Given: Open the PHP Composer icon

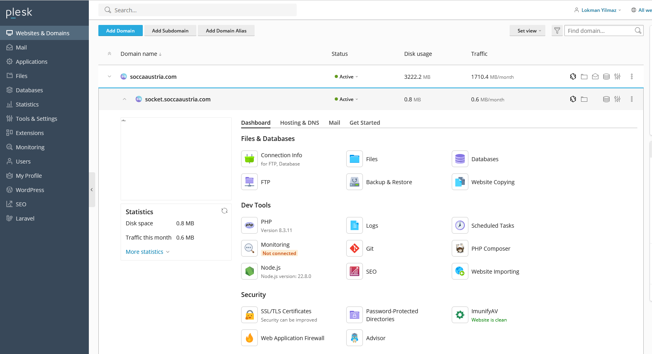Looking at the screenshot, I should point(460,249).
